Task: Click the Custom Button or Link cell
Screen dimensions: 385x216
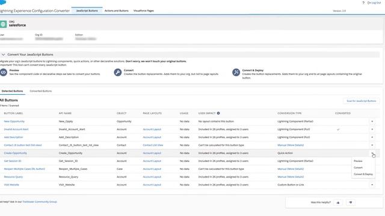Action: 291,185
